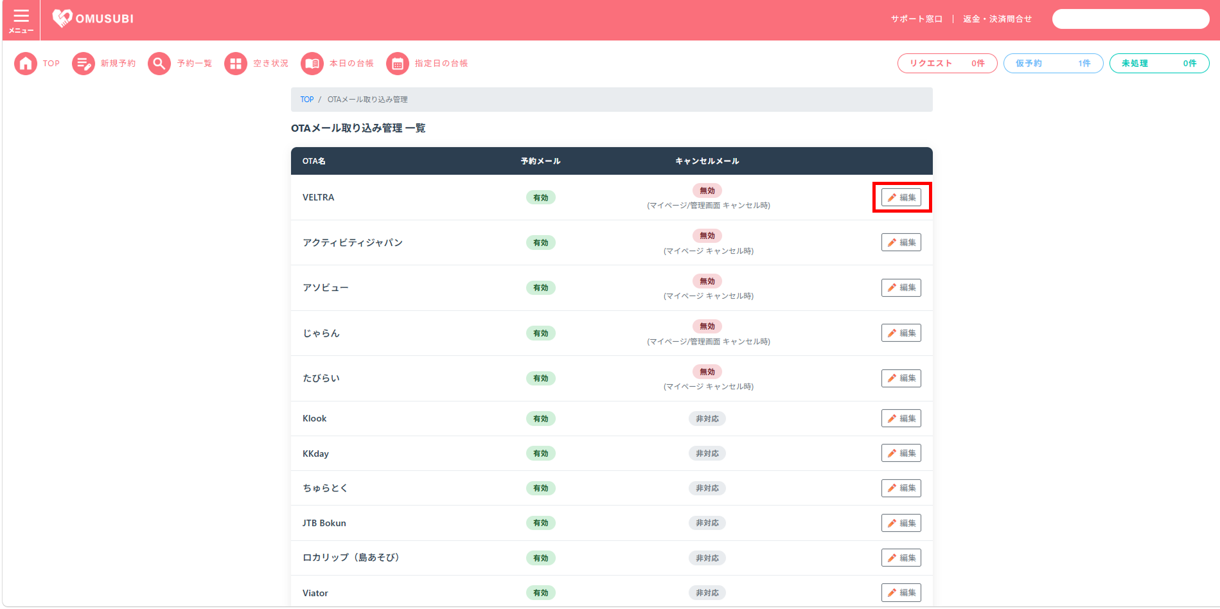Click the 有効 badge in Viator row
Image resolution: width=1220 pixels, height=609 pixels.
tap(541, 593)
